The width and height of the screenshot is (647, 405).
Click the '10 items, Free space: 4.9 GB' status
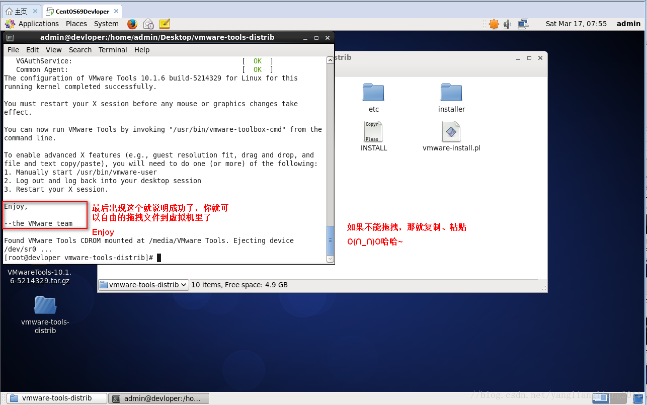pyautogui.click(x=239, y=285)
